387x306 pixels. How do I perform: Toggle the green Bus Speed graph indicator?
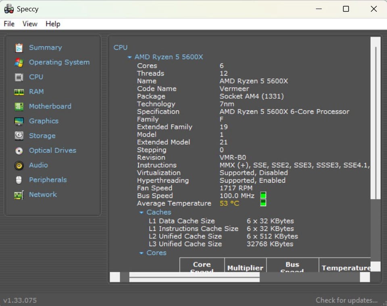(x=263, y=196)
